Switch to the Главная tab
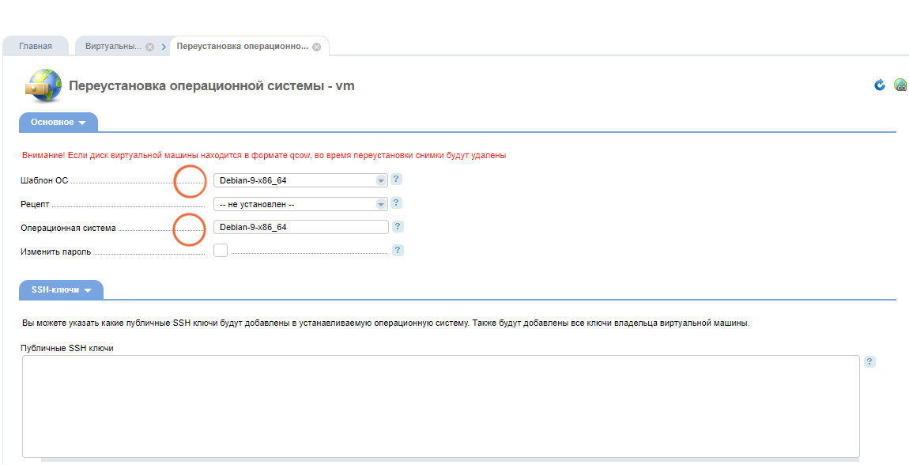This screenshot has height=465, width=909. [36, 47]
